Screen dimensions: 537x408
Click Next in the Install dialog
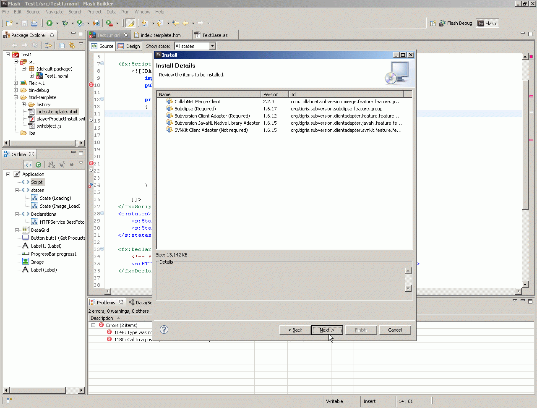coord(327,330)
